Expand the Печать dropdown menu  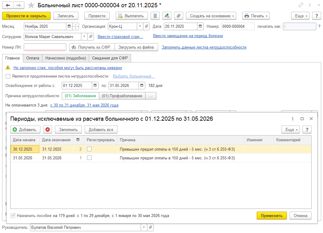coord(256,16)
